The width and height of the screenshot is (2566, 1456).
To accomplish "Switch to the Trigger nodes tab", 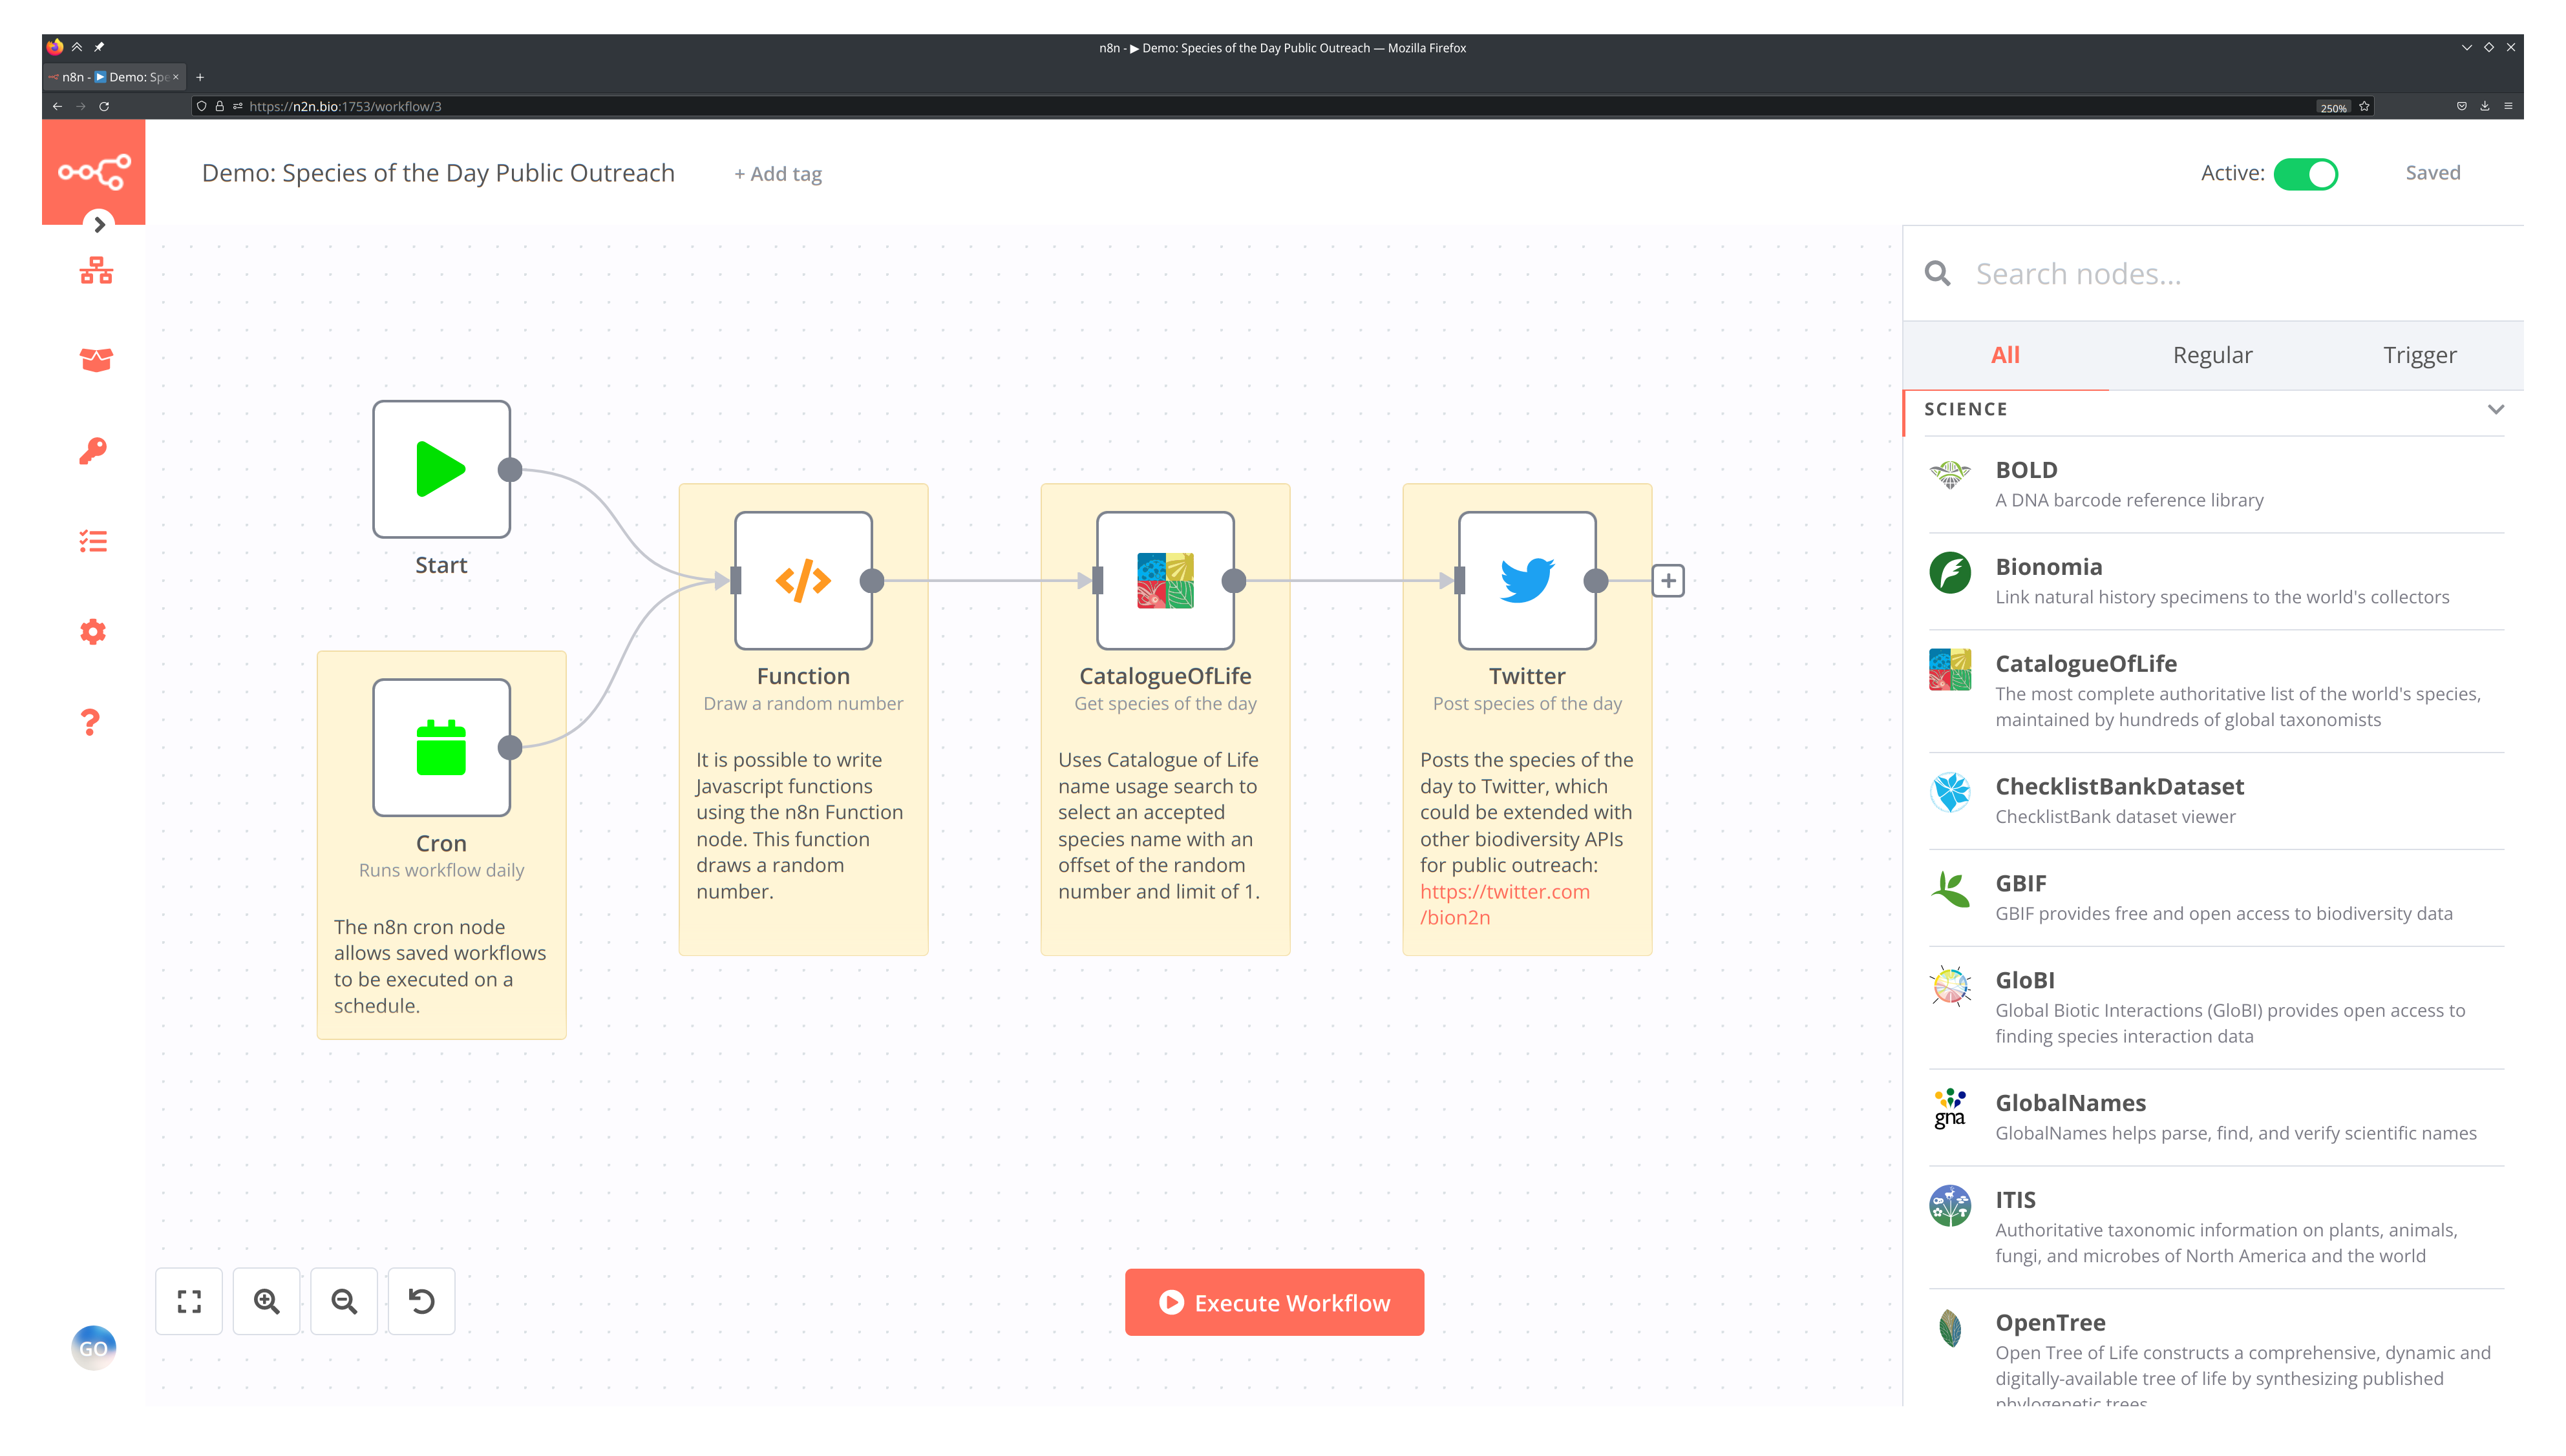I will pyautogui.click(x=2419, y=355).
